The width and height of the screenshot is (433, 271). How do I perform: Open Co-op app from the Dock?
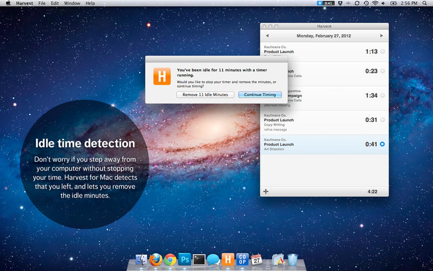coord(242,260)
